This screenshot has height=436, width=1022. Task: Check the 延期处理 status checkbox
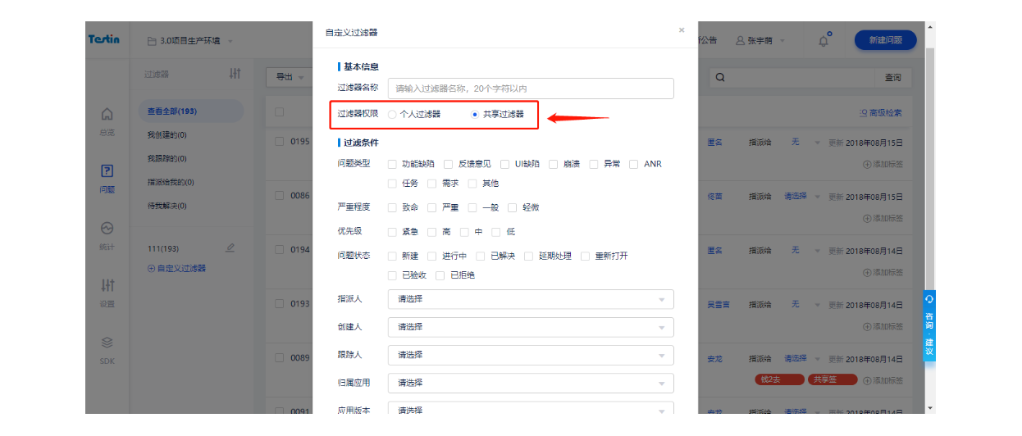tap(529, 257)
